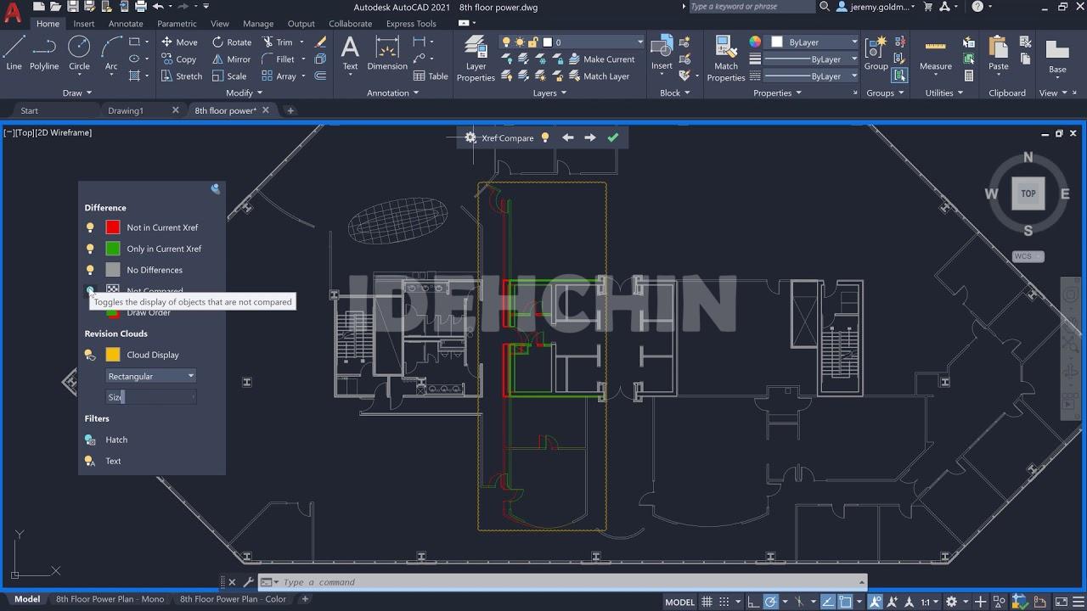
Task: Select the Measure utility tool
Action: [x=935, y=53]
